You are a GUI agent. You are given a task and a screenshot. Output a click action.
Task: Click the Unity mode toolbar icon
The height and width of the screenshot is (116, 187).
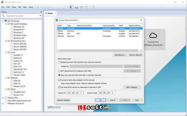tap(86, 7)
